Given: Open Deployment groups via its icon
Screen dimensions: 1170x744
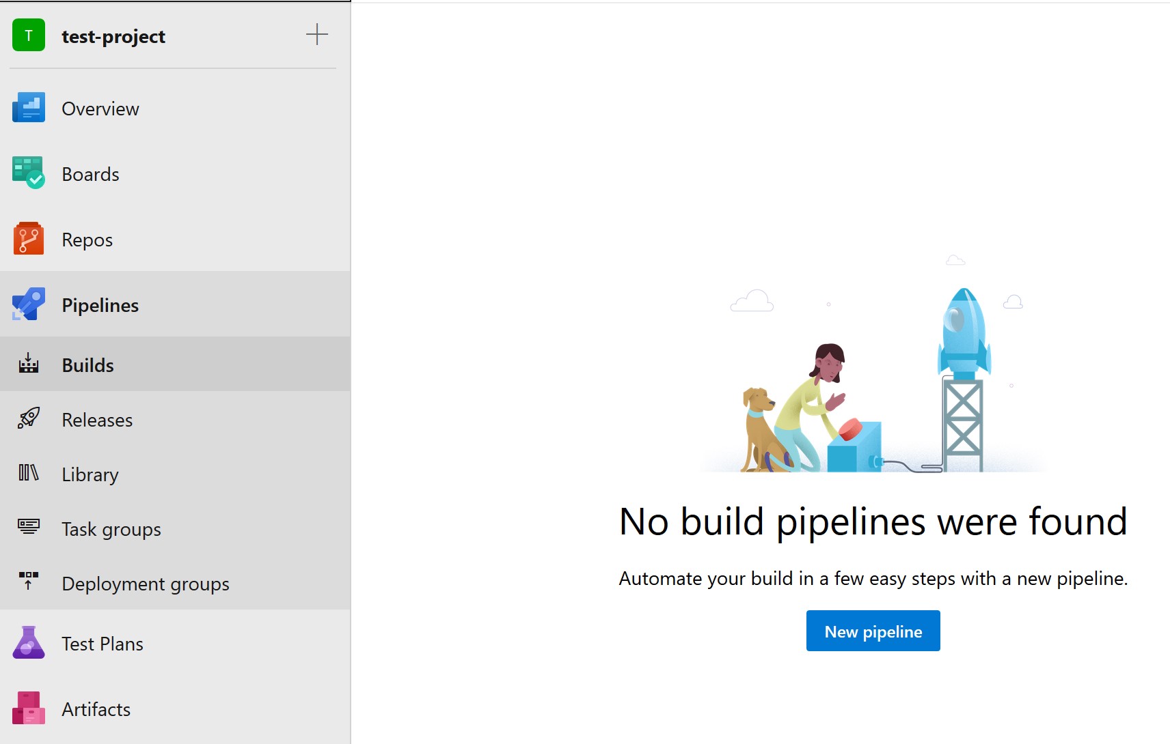Looking at the screenshot, I should click(x=27, y=583).
